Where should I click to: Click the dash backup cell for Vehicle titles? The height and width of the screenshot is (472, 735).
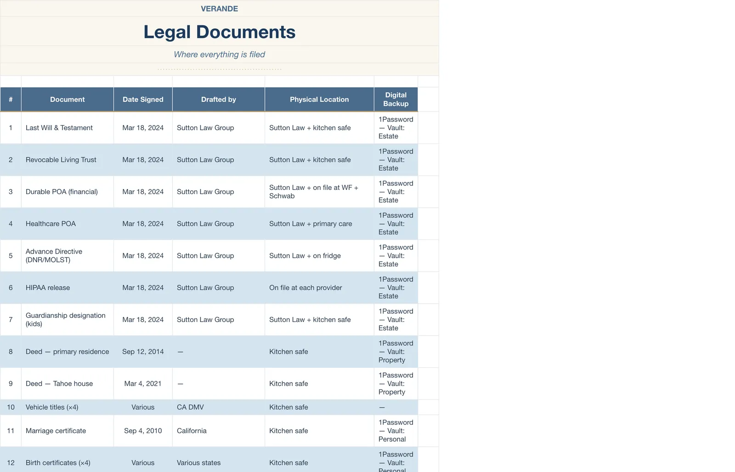[x=396, y=407]
